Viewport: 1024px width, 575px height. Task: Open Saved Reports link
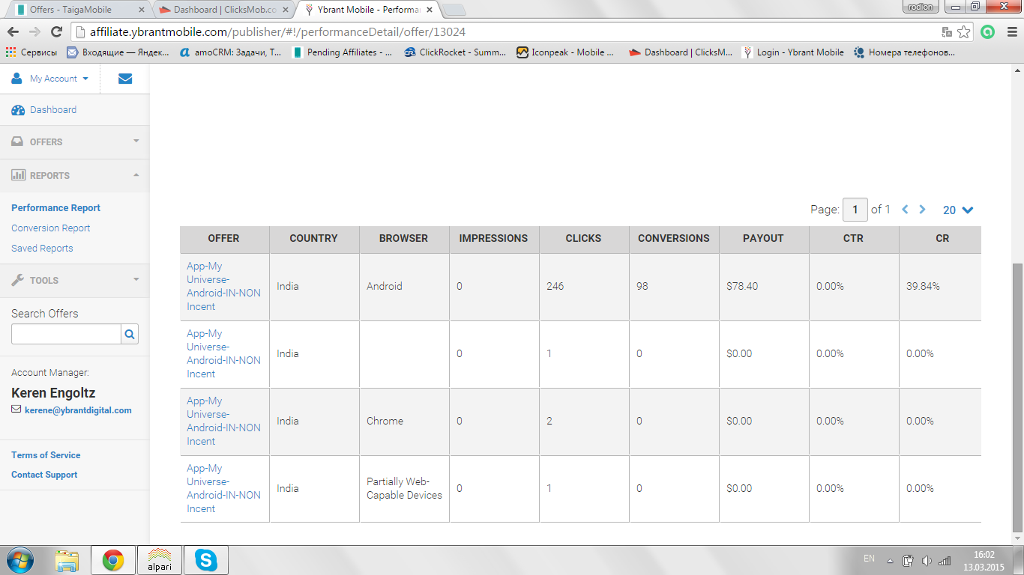tap(42, 249)
